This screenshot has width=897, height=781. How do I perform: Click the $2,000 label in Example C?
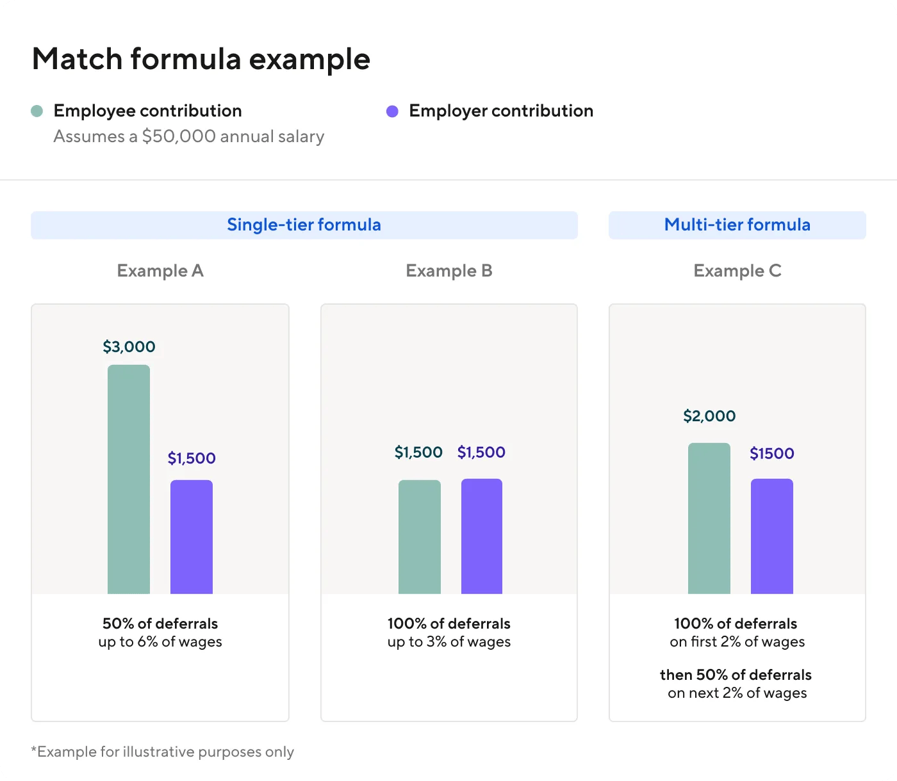point(709,416)
